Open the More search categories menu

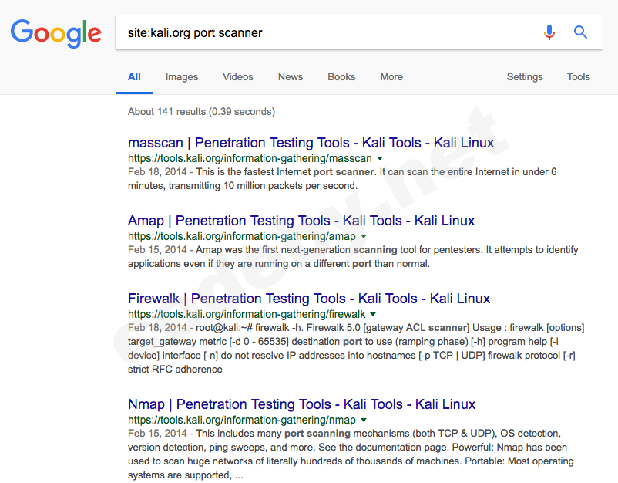click(x=391, y=77)
